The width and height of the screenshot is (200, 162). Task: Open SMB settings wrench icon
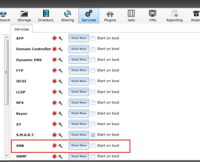(x=60, y=146)
